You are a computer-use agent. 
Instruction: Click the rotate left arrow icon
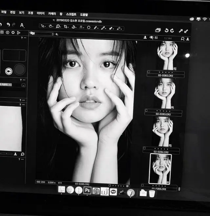[x=167, y=30]
